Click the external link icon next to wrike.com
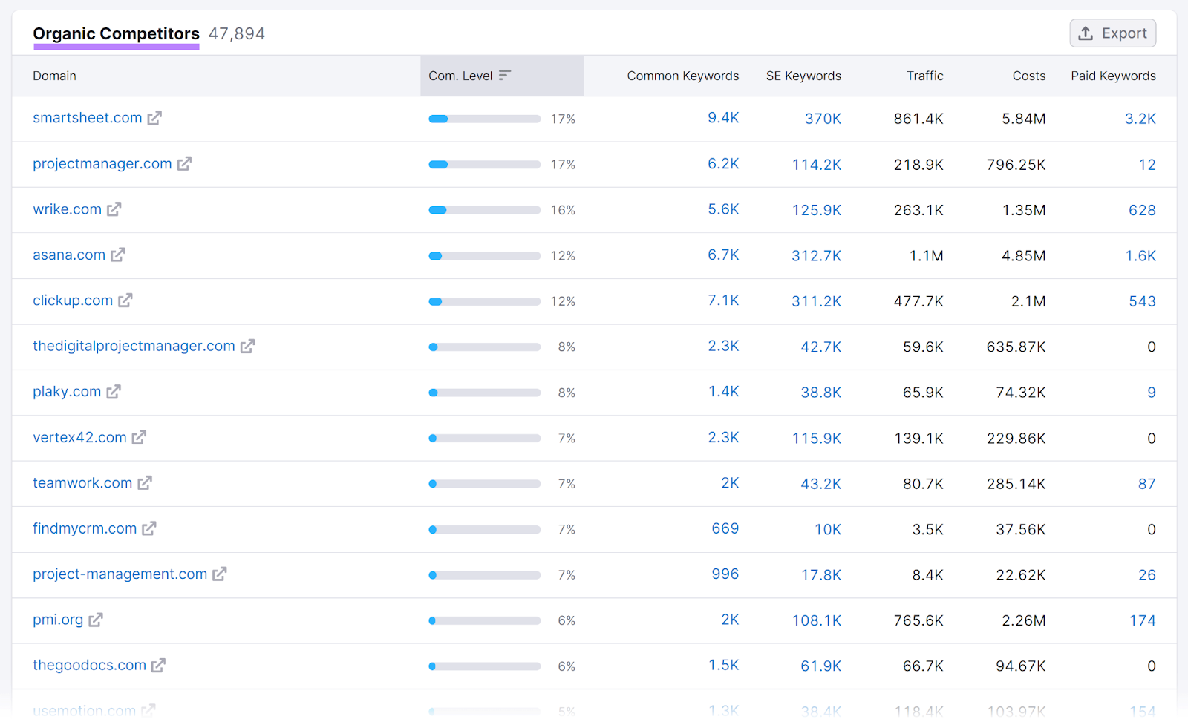This screenshot has height=722, width=1188. 114,209
